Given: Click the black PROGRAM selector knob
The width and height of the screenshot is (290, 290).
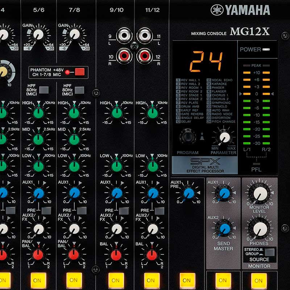Looking at the screenshot, I should coord(188,137).
